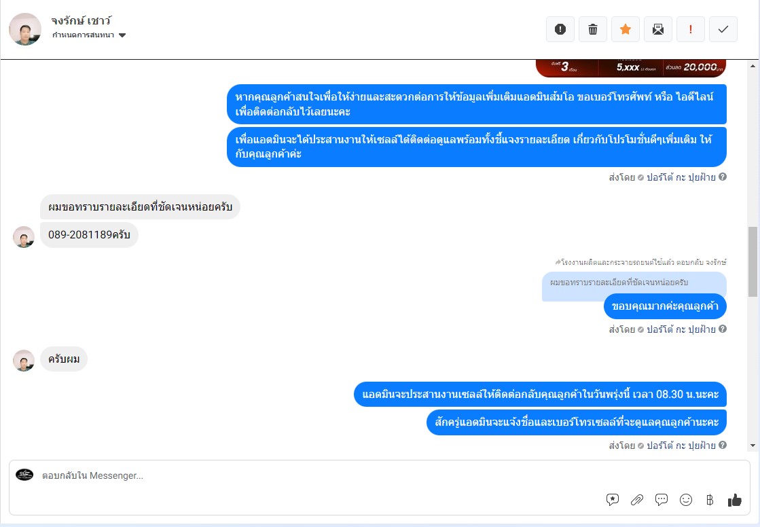Mark conversation as unread envelope icon
The image size is (760, 527).
point(657,29)
